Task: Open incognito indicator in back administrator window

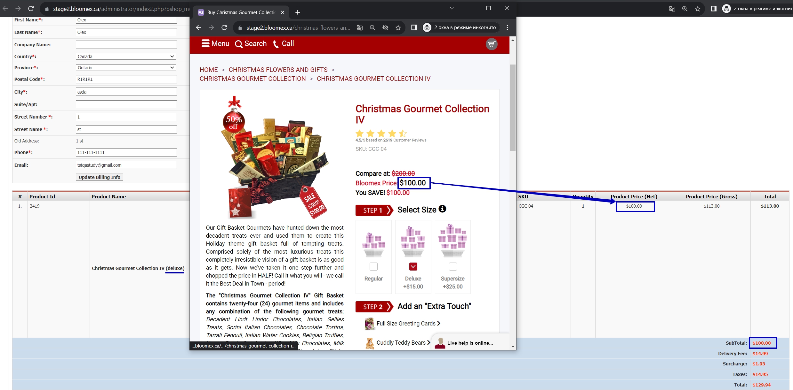Action: coord(757,9)
